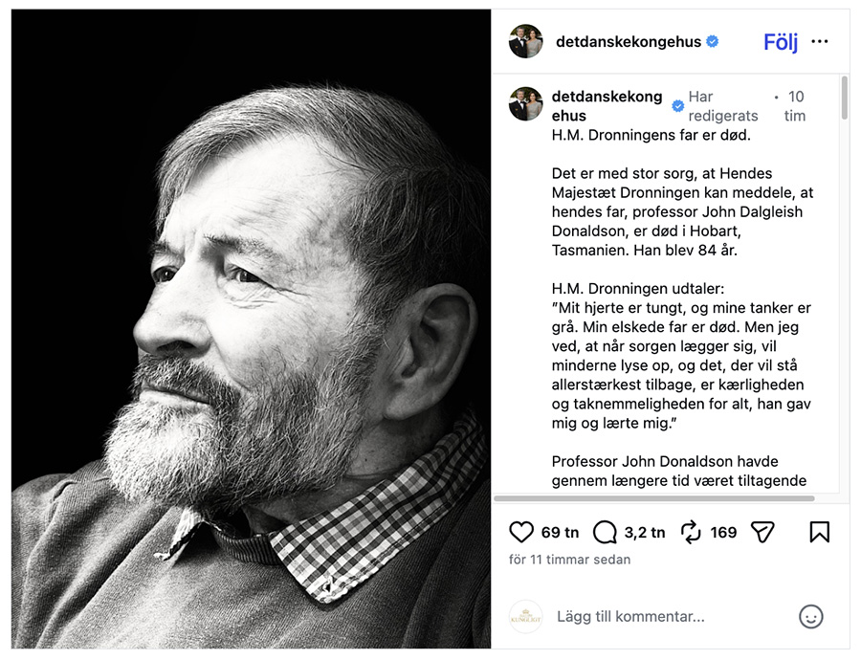Like the post with the heart icon
Image resolution: width=861 pixels, height=660 pixels.
(521, 532)
